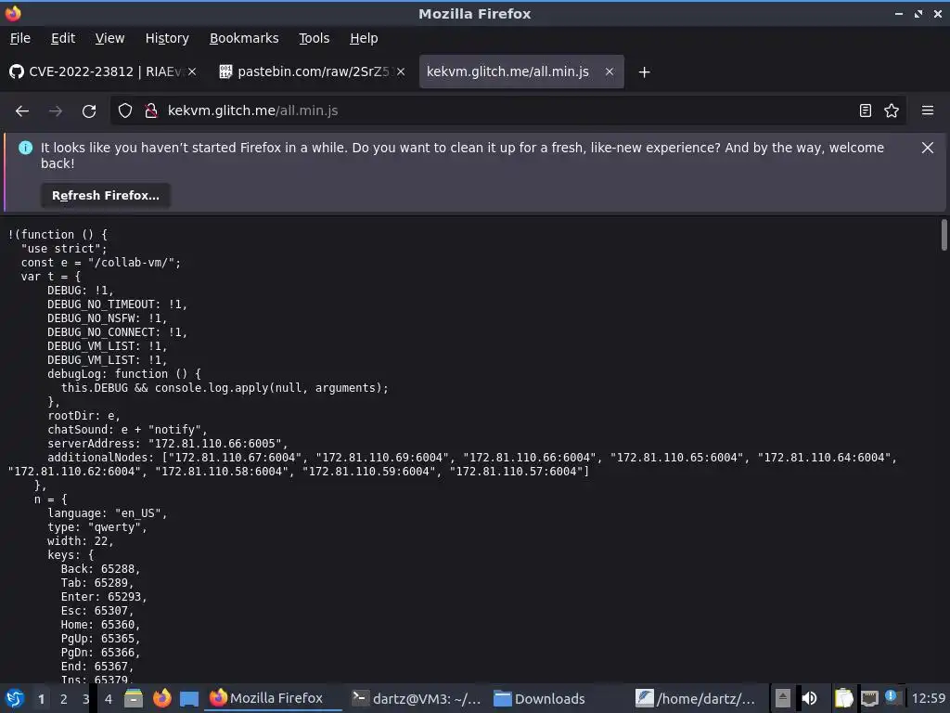
Task: Click the Firefox logo in title bar
Action: pos(13,13)
